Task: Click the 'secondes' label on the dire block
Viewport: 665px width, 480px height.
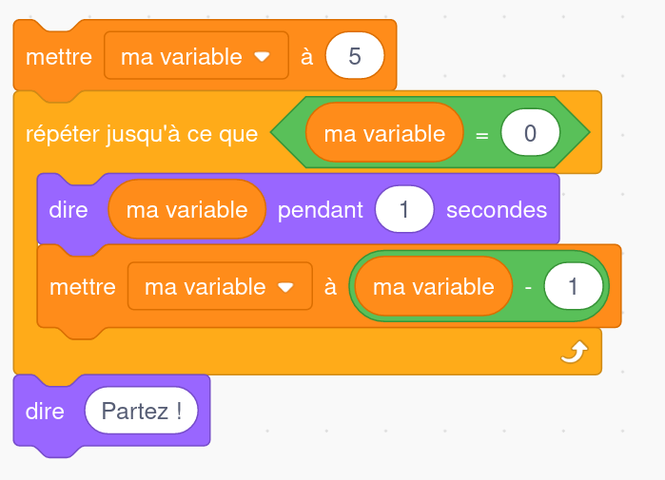Action: pyautogui.click(x=497, y=210)
